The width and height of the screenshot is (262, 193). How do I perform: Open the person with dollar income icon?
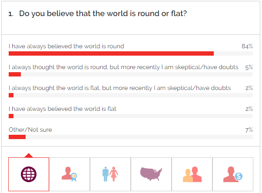(233, 174)
